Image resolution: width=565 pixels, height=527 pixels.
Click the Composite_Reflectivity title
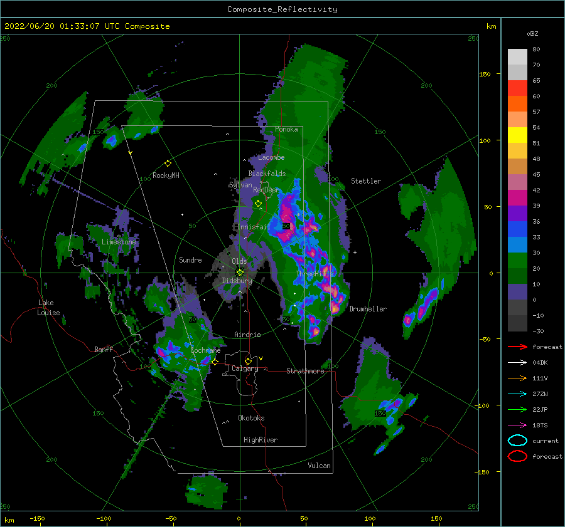282,9
